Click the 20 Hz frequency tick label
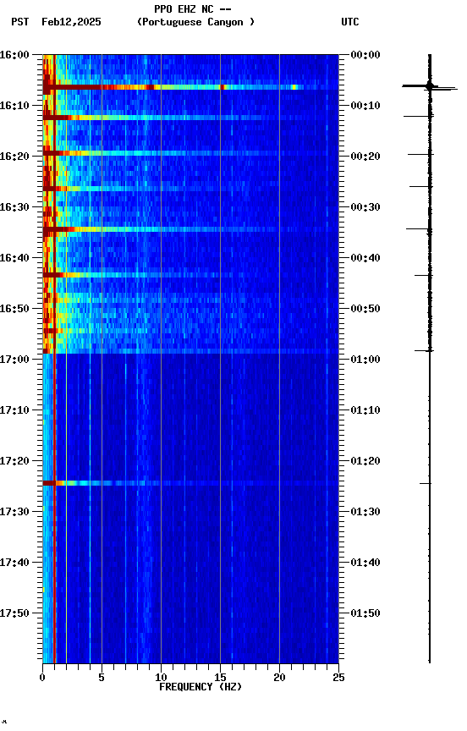Viewport: 467px width, 731px height. coord(279,678)
